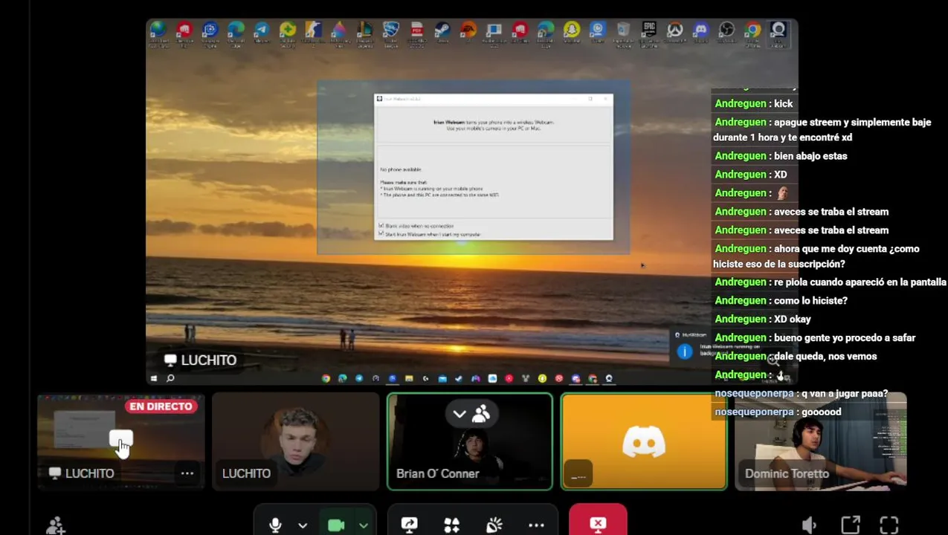Show members icon above Brian O' Conner
The width and height of the screenshot is (948, 535).
pyautogui.click(x=481, y=414)
